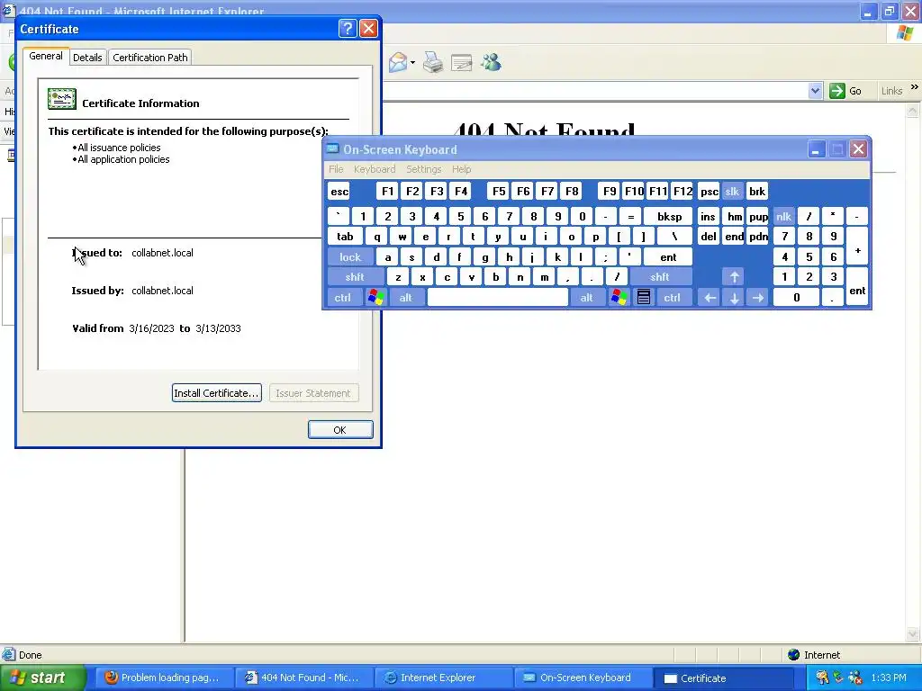Click the down arrow key on keyboard
This screenshot has height=691, width=922.
(734, 297)
